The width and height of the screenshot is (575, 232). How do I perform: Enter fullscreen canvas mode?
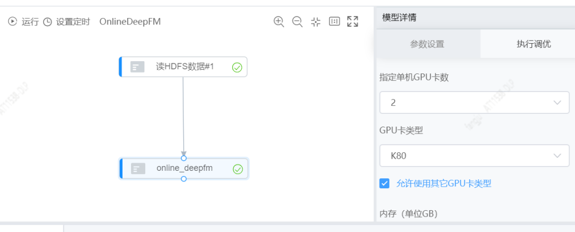[x=352, y=21]
